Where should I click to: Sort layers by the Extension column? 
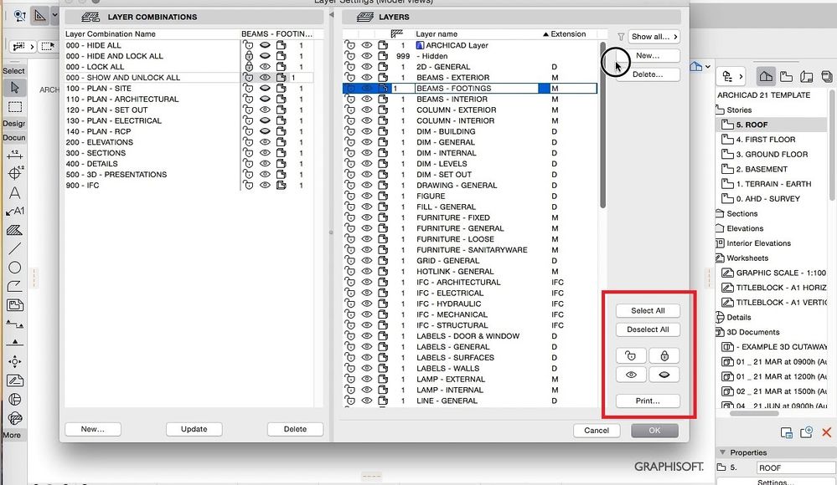[568, 34]
